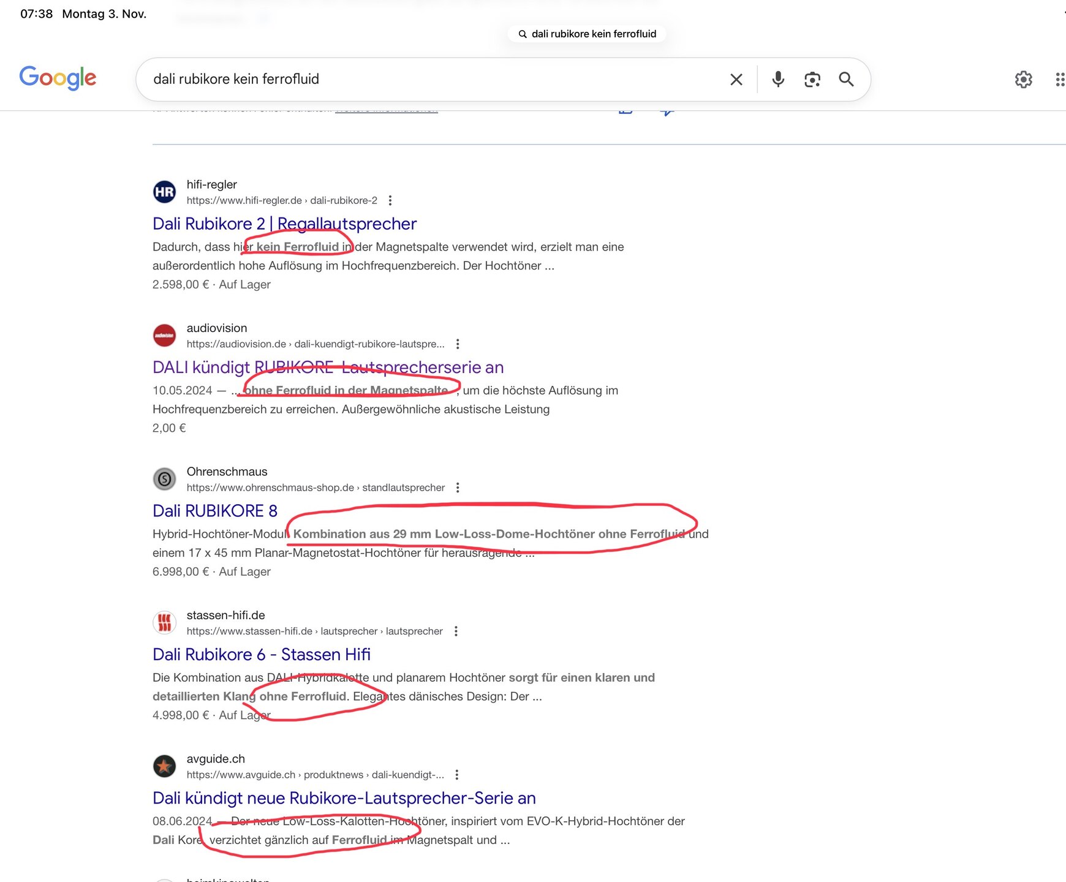The height and width of the screenshot is (882, 1066).
Task: Open the Google apps grid
Action: coord(1059,80)
